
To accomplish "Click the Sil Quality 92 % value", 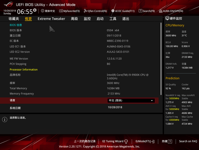I will (x=168, y=88).
